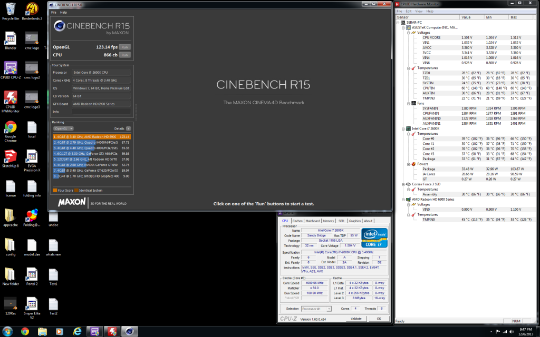This screenshot has height=337, width=540.
Task: Click the Info input field in Cinebench
Action: 101,112
